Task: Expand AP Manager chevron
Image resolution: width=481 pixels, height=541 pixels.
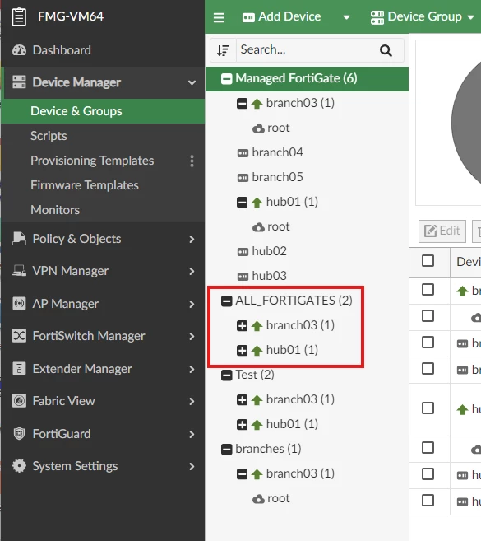Action: [x=192, y=304]
